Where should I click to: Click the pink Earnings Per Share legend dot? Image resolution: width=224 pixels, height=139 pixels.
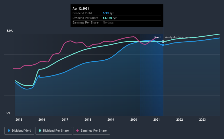pos(77,131)
